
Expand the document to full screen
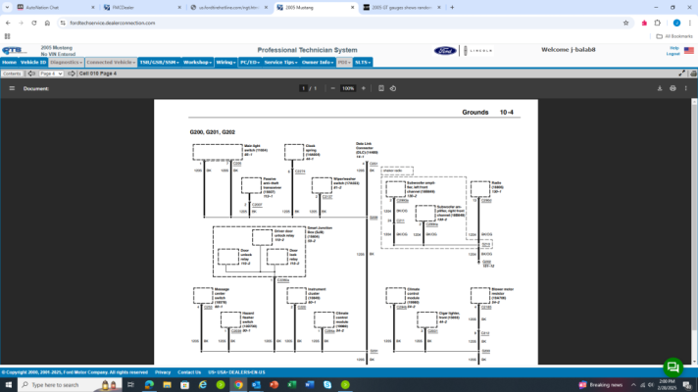click(x=682, y=73)
